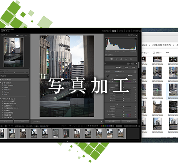Collapse the ヒストグラム panel triangle
This screenshot has height=163, width=178.
tap(137, 35)
